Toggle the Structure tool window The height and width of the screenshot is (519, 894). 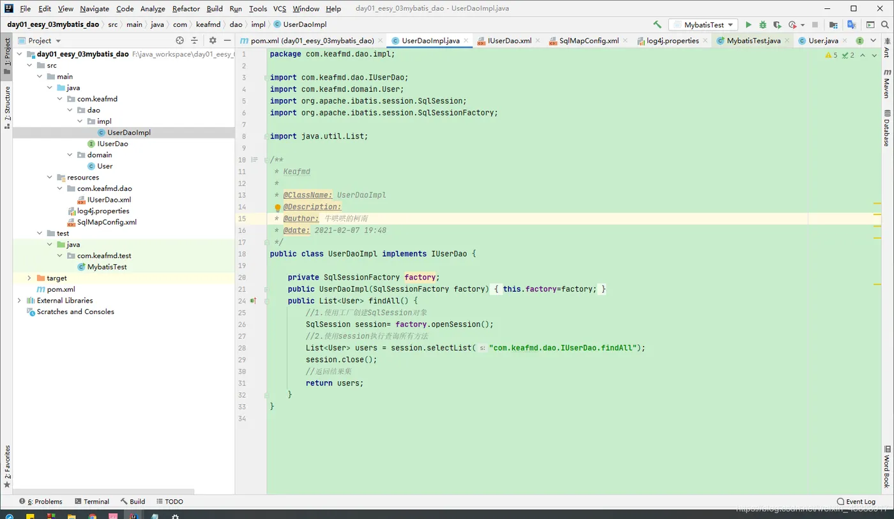[7, 105]
